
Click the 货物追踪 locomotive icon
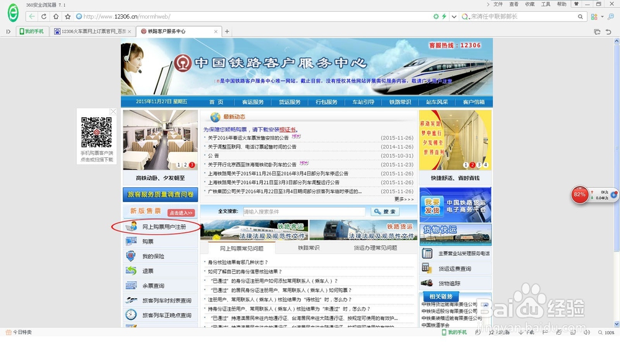(427, 283)
